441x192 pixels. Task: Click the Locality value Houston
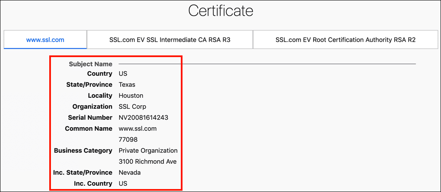(131, 96)
